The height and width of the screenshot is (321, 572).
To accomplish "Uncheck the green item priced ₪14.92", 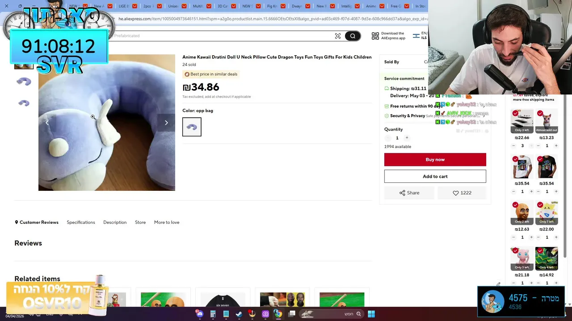I will pos(540,251).
